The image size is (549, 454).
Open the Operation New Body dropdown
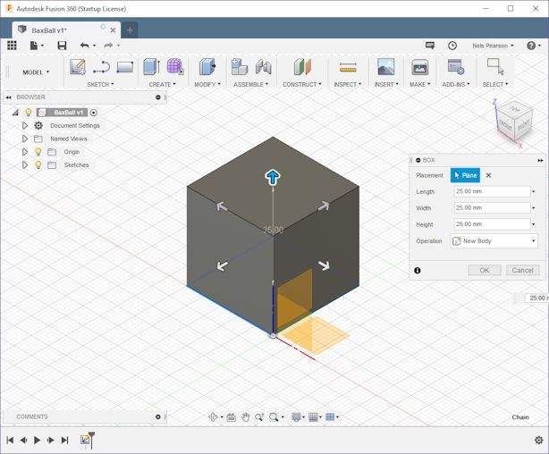coord(494,240)
